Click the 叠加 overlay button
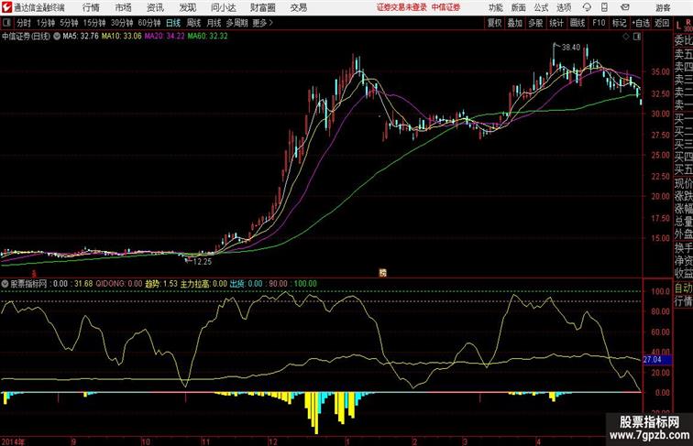The image size is (693, 446). pyautogui.click(x=515, y=23)
